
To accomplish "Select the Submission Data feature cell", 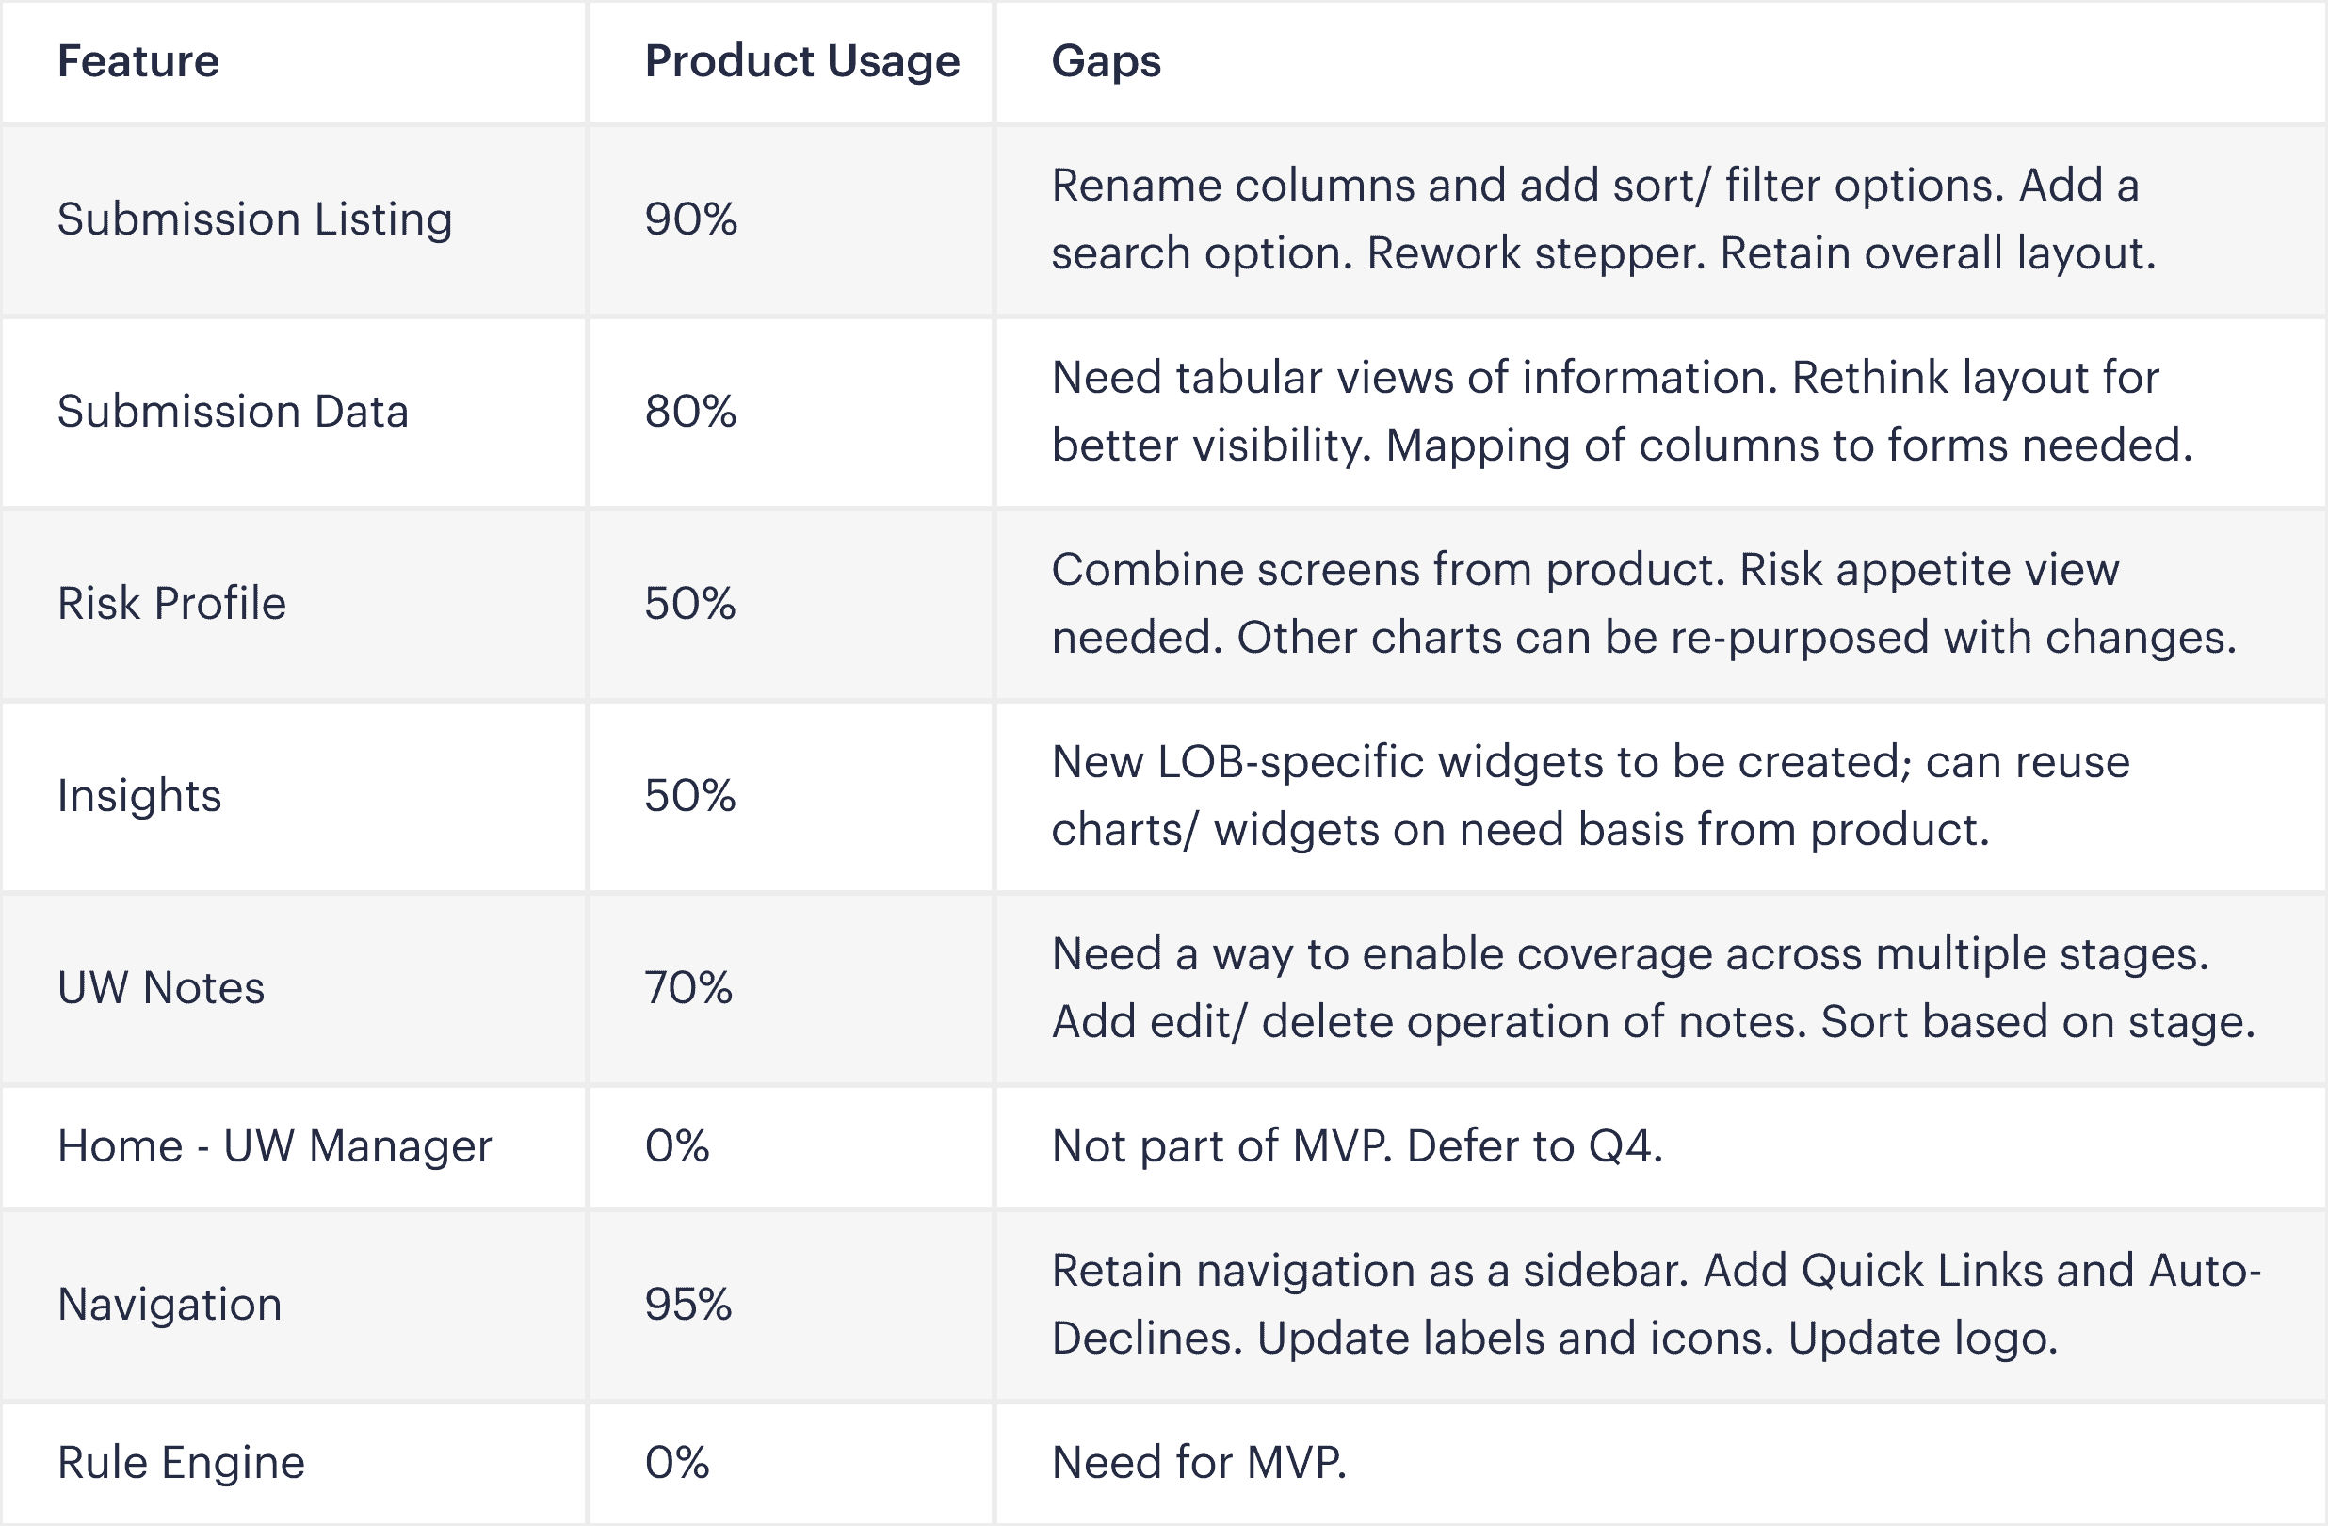I will point(232,412).
